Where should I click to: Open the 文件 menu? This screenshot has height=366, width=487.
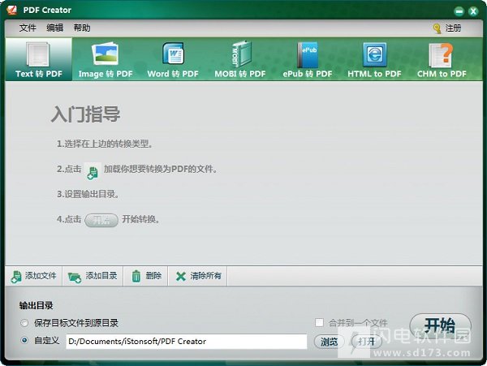[x=28, y=28]
